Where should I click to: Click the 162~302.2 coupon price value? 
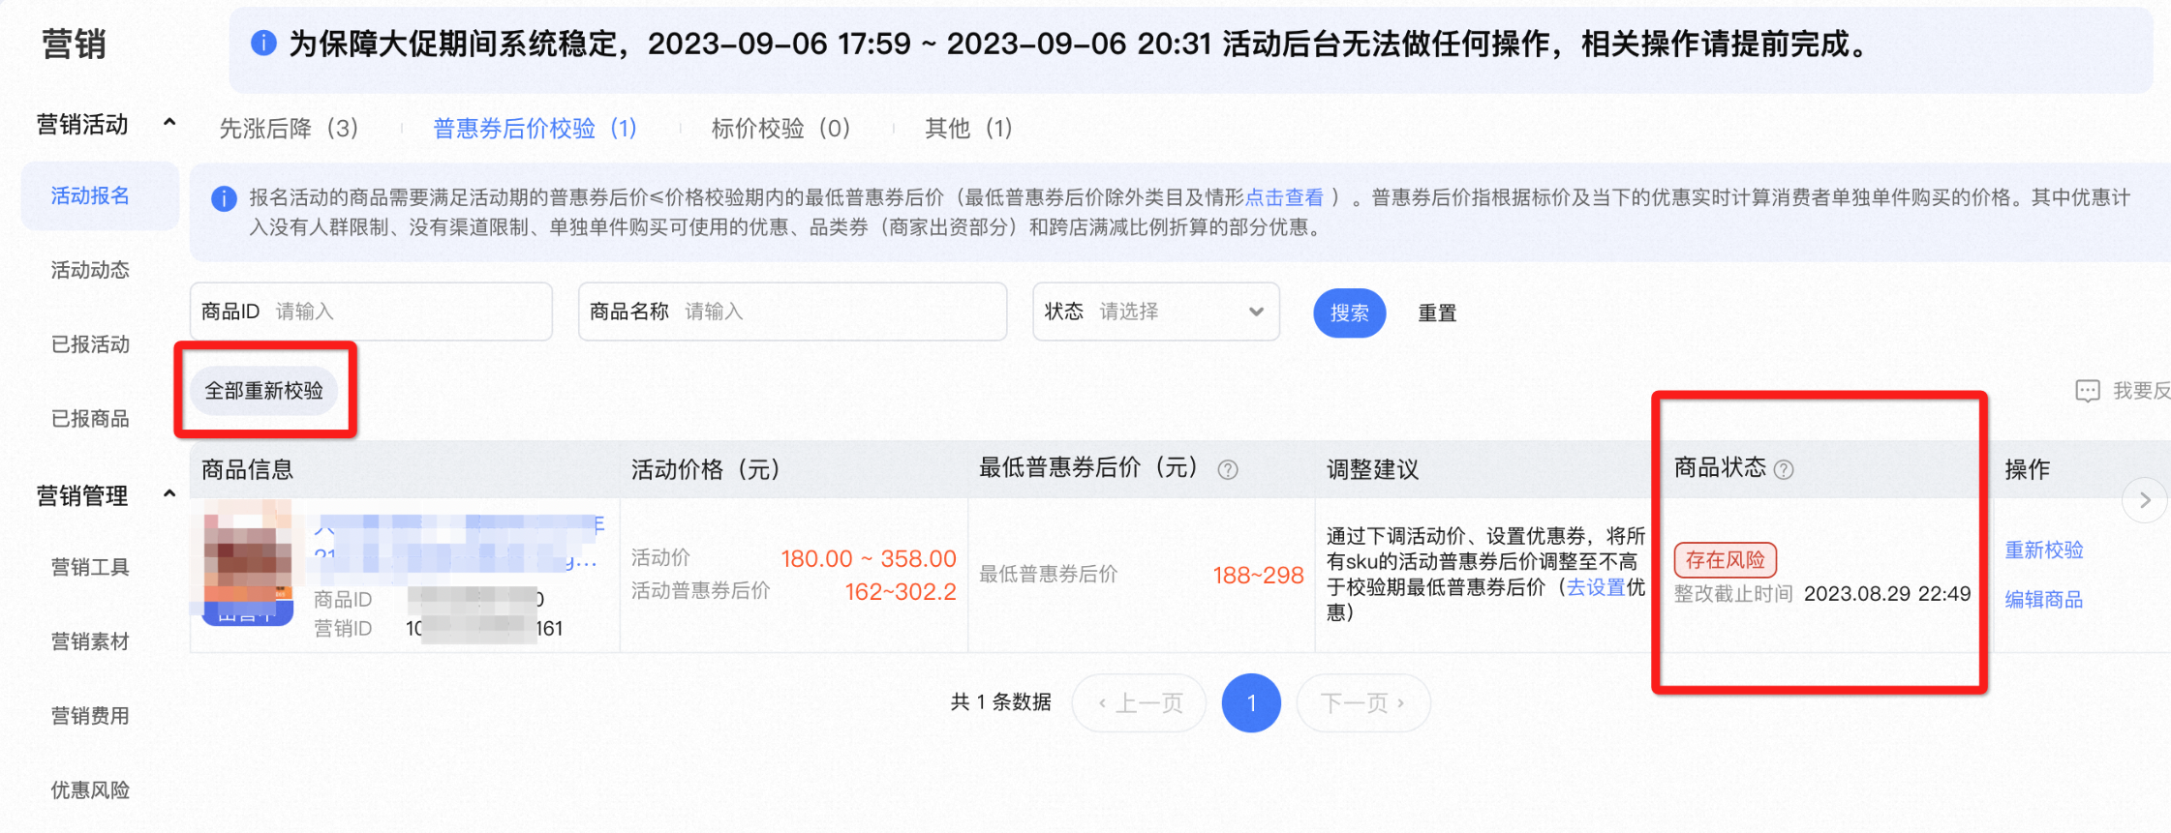[901, 592]
